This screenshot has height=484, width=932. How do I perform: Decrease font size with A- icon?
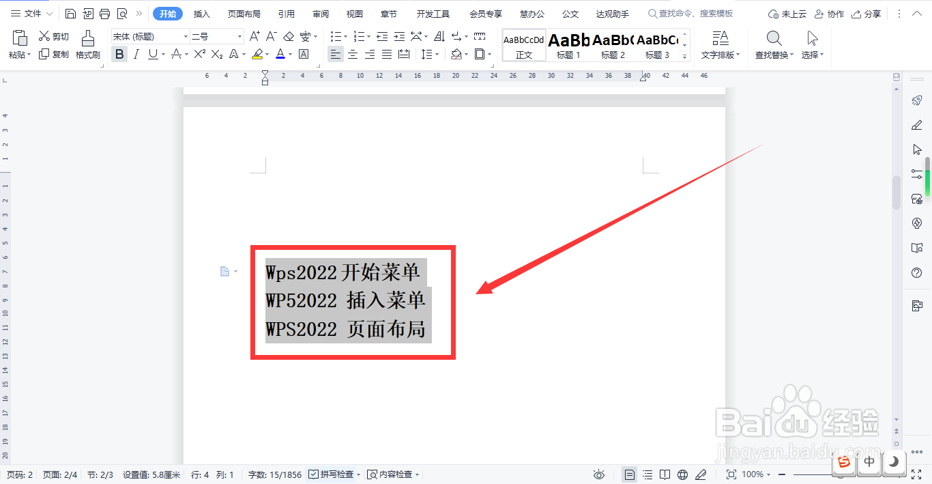click(271, 36)
